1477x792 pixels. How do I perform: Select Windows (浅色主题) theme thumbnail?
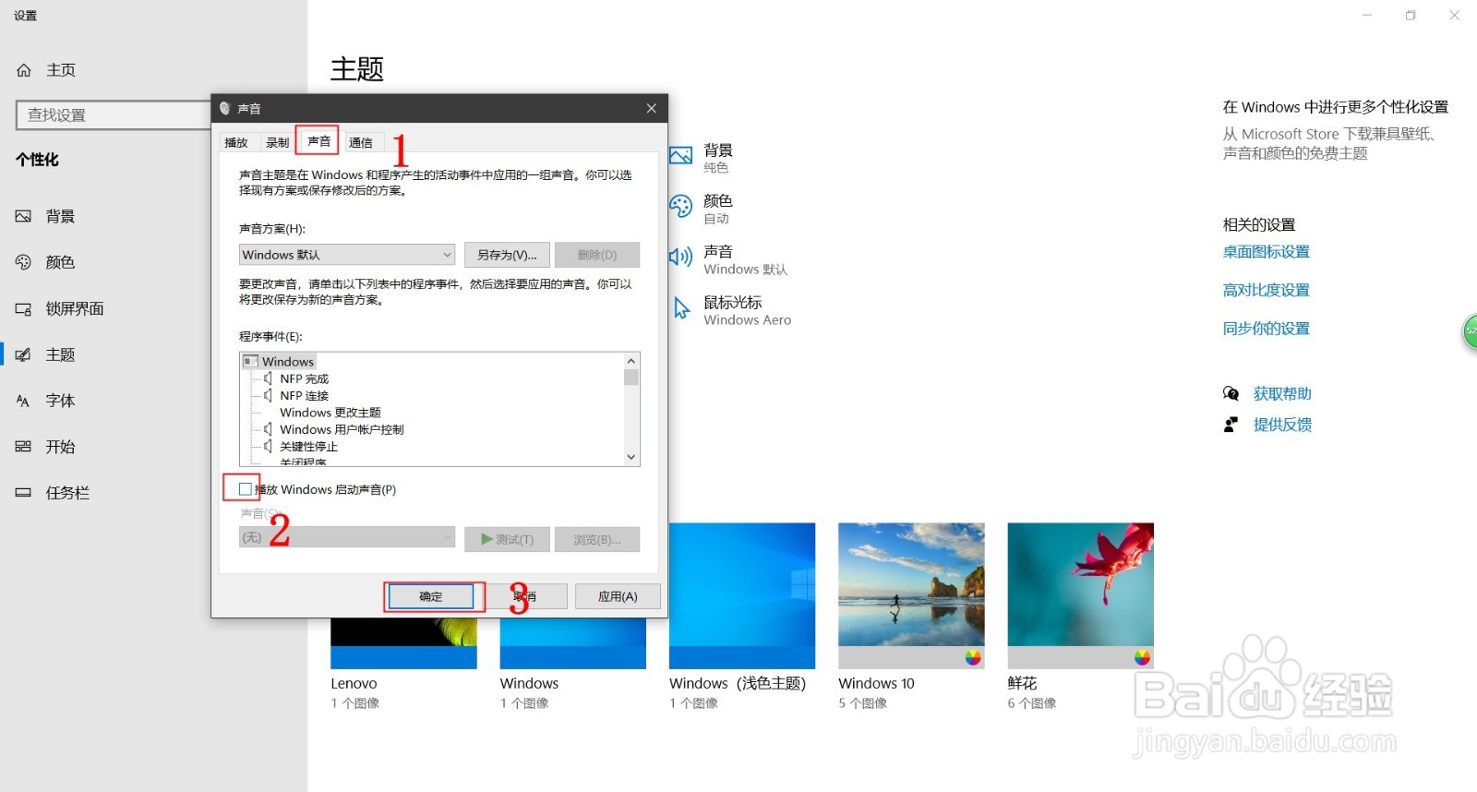pyautogui.click(x=742, y=595)
